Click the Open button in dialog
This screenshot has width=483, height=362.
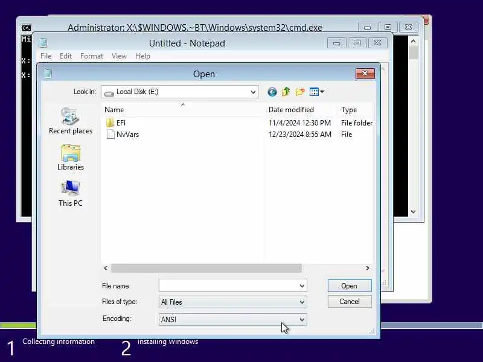(350, 286)
